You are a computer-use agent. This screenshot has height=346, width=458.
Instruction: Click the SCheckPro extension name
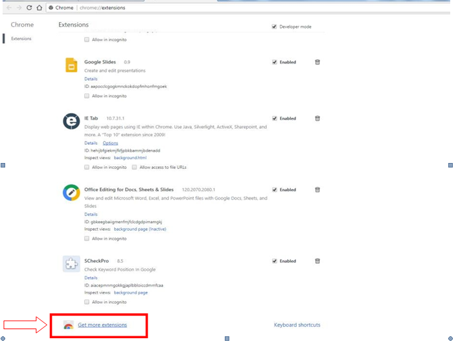[97, 261]
